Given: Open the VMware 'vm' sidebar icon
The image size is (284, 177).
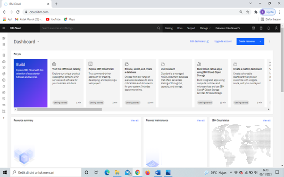Looking at the screenshot, I should (x=4, y=105).
